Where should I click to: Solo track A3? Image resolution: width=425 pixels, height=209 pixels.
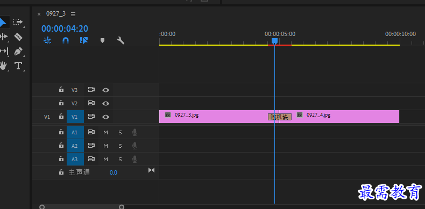pos(120,159)
